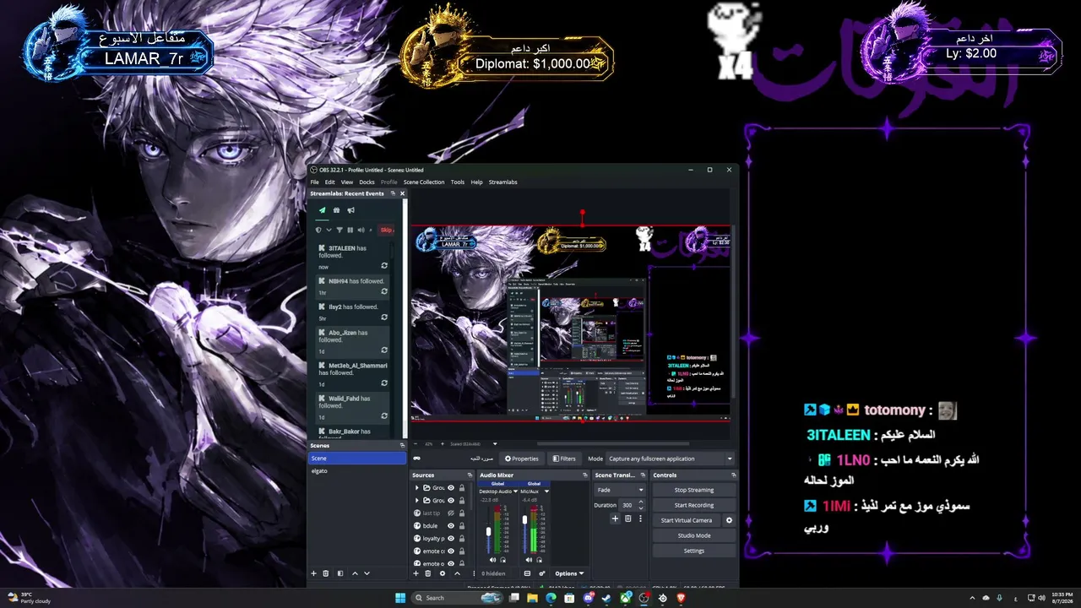Add a scene transition with plus icon
This screenshot has height=608, width=1081.
(615, 518)
